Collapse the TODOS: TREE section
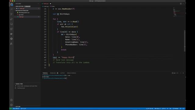The height and width of the screenshot is (110, 195). [19, 84]
